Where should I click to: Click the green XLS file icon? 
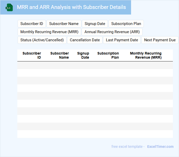click(9, 7)
